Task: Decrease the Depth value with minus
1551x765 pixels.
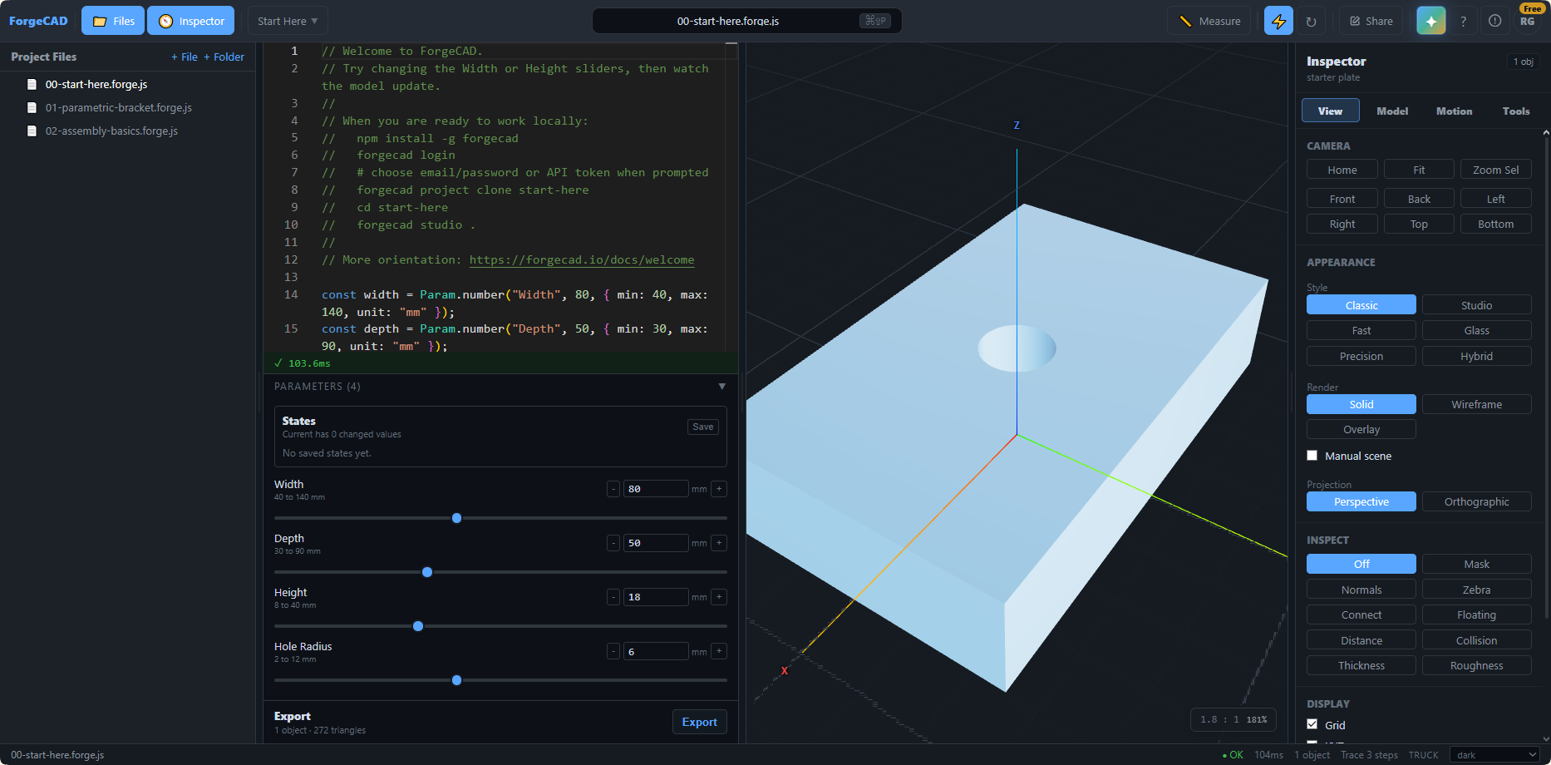Action: (613, 543)
